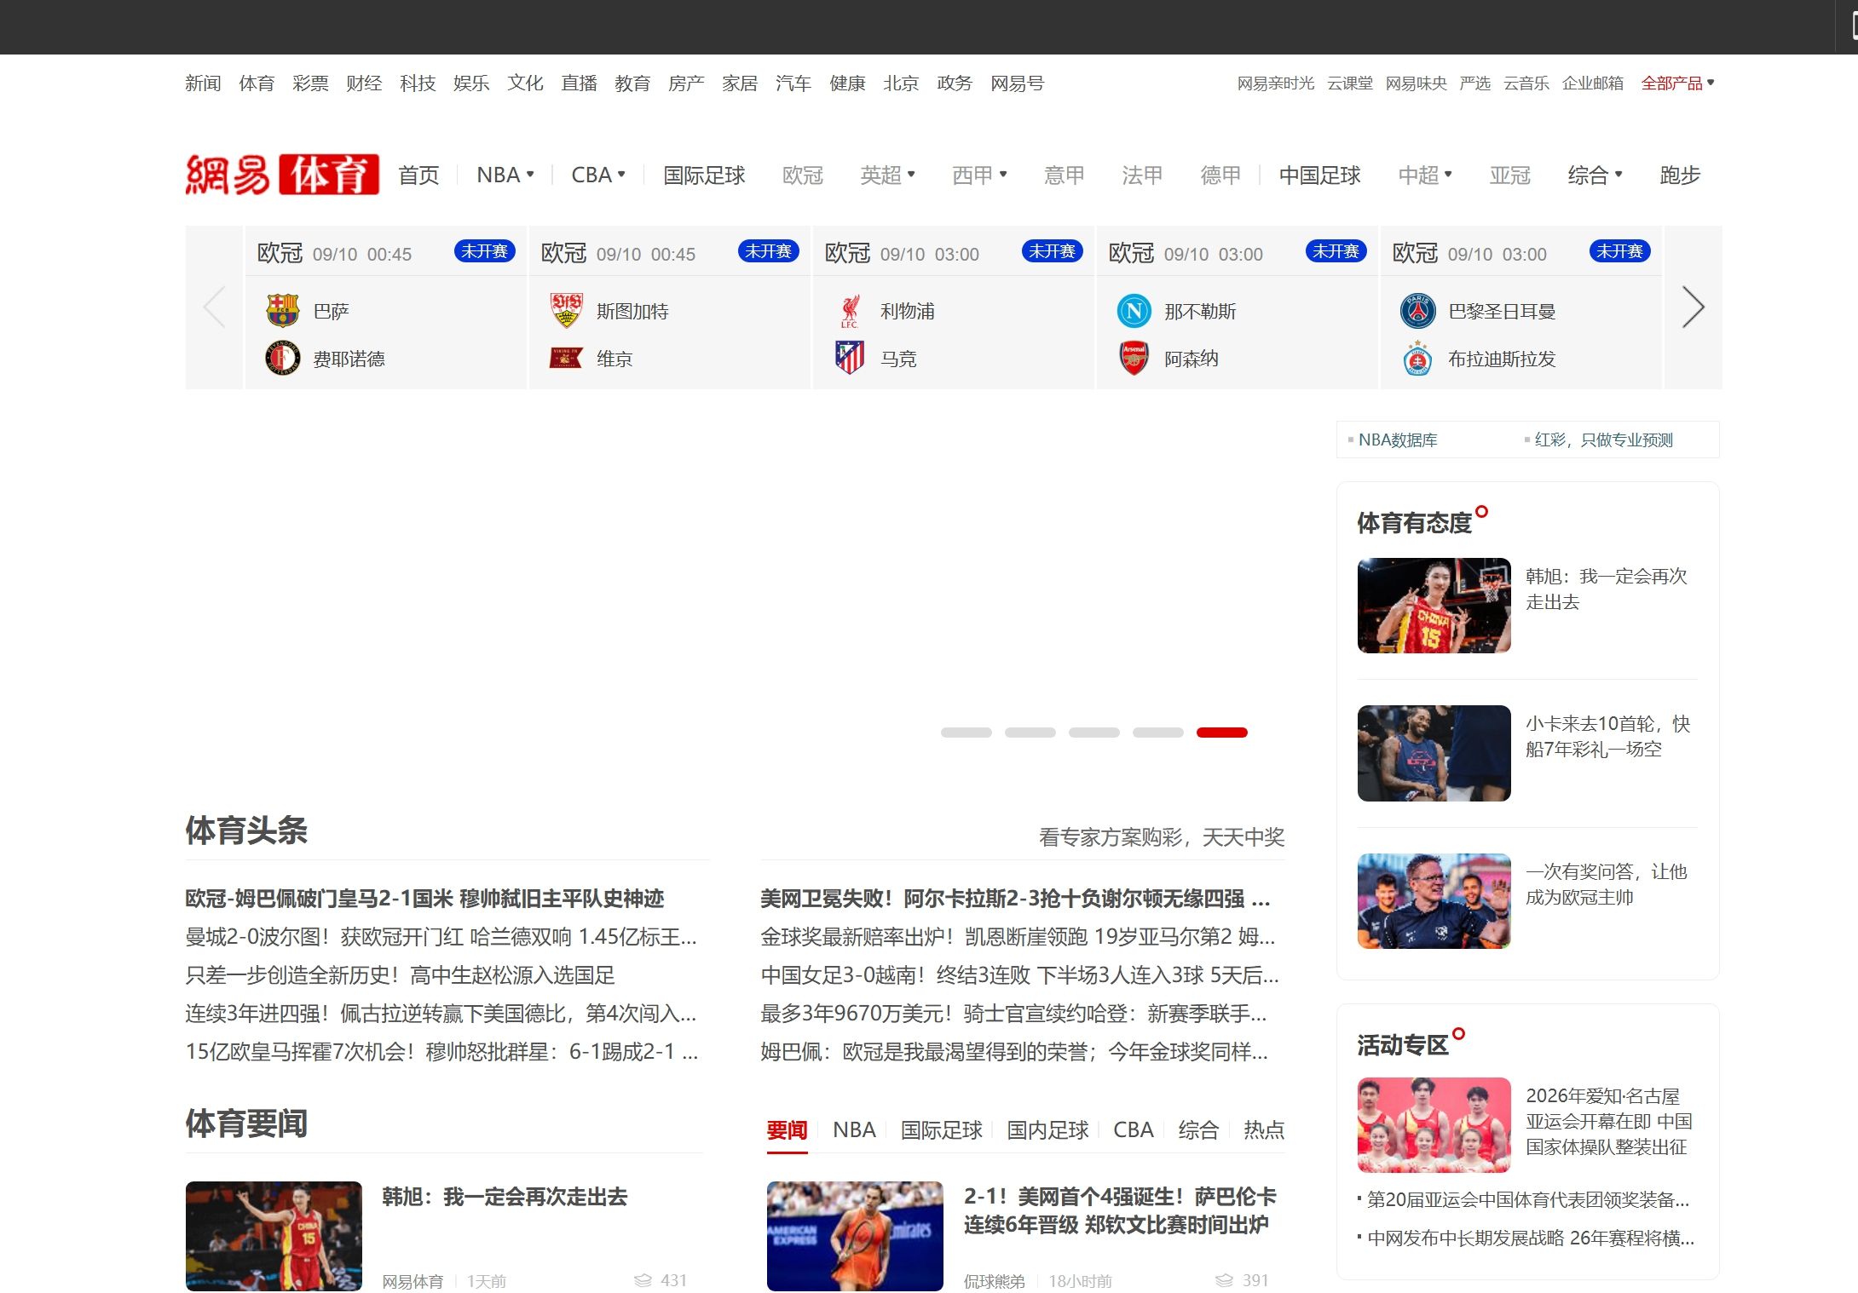
Task: Open 云音乐 in the top bar
Action: click(x=1526, y=83)
